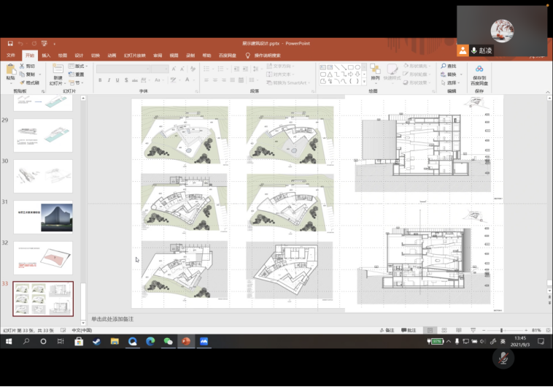Open the Insert (插入) ribbon tab
This screenshot has width=553, height=387.
46,55
